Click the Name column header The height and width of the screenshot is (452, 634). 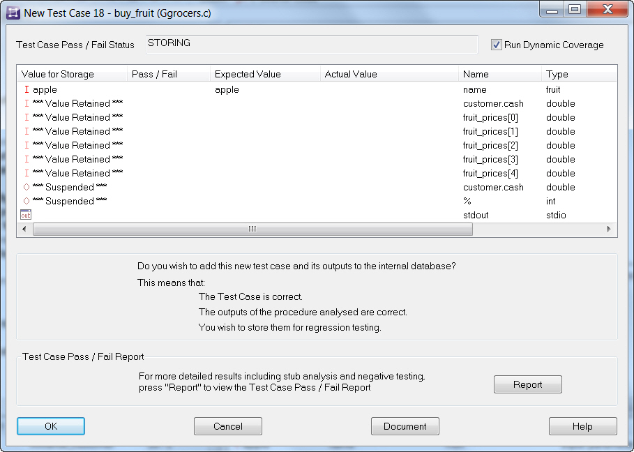499,74
